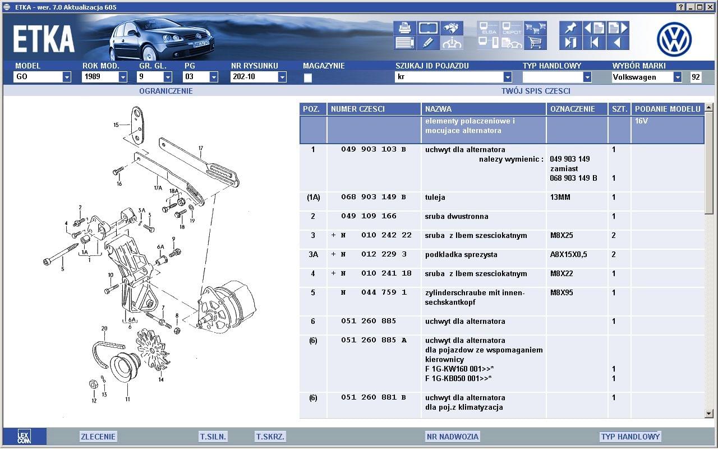Click the single shopping cart icon
This screenshot has width=718, height=449.
535,43
